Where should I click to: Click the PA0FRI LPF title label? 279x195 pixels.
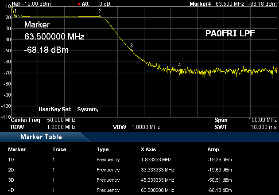[x=230, y=34]
